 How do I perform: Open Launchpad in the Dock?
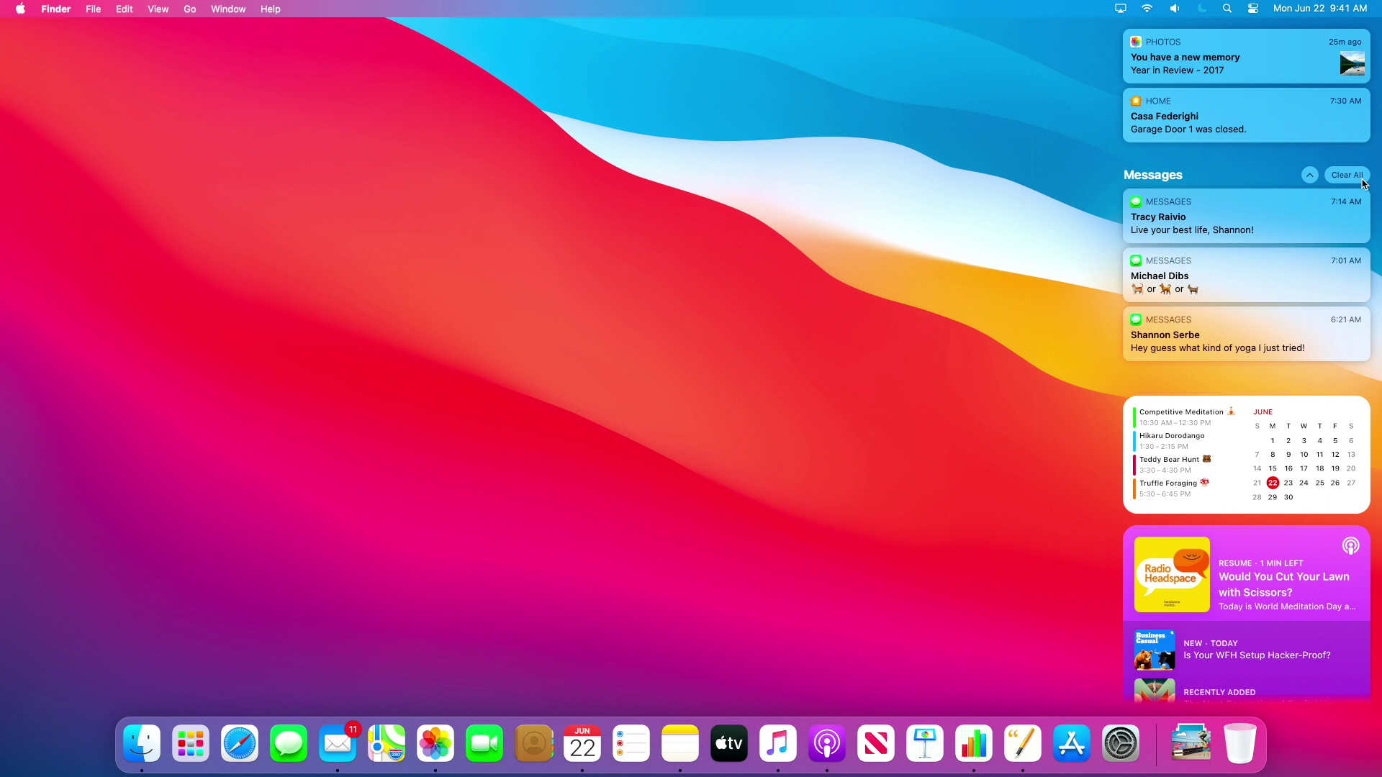point(191,743)
